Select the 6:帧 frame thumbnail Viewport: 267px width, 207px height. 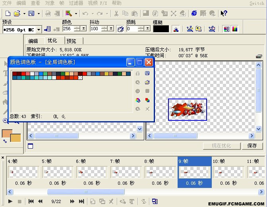pos(92,172)
